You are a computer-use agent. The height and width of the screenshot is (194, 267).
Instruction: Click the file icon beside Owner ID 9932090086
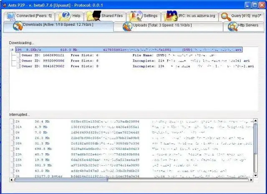tap(18, 61)
